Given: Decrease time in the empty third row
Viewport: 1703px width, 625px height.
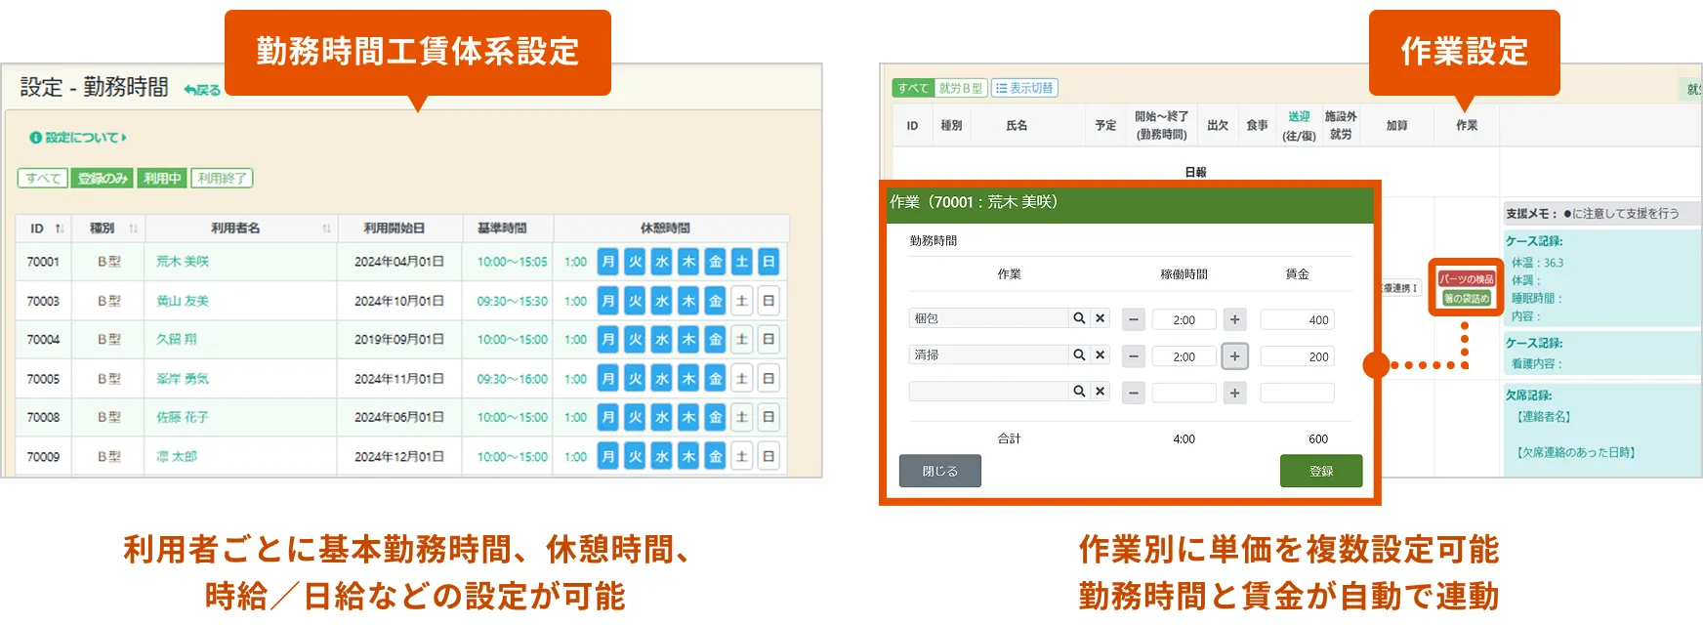Looking at the screenshot, I should [1134, 393].
